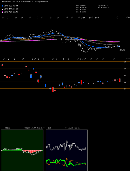Click the 40 price axis label
Viewport: 130px width, 171px height.
[x=125, y=69]
